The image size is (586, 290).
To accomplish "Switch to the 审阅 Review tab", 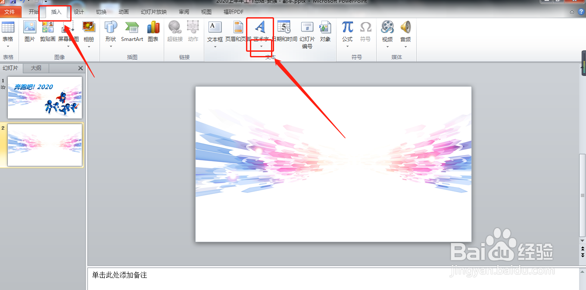I will point(184,12).
